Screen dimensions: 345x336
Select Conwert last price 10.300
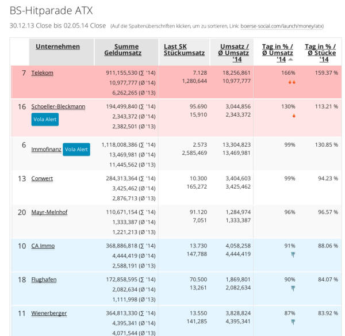click(198, 178)
